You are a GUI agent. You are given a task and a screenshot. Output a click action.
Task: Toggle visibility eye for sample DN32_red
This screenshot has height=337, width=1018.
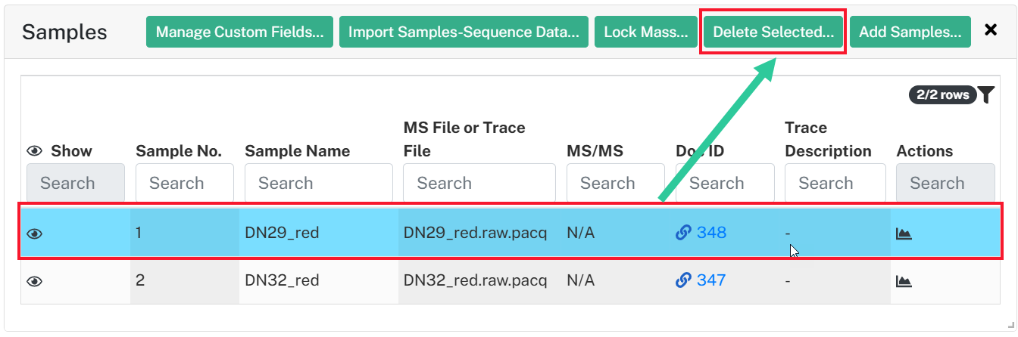click(35, 281)
